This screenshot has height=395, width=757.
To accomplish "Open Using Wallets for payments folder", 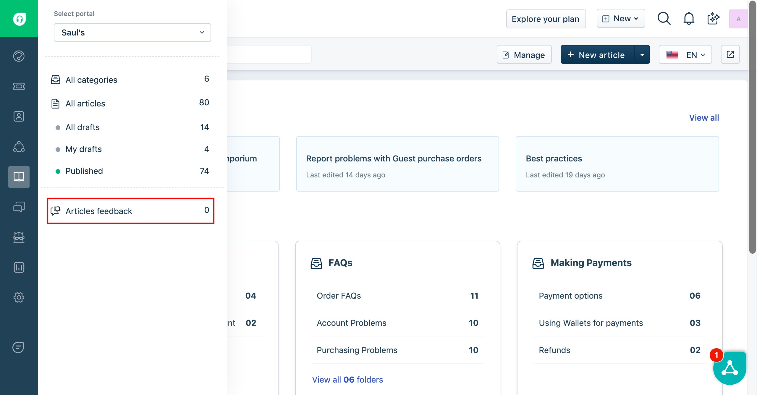I will pyautogui.click(x=619, y=323).
